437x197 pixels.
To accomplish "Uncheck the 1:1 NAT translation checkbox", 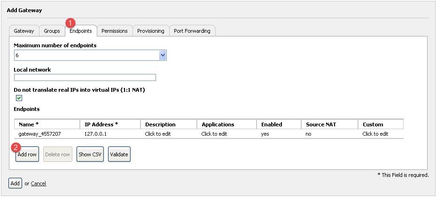I will (19, 98).
